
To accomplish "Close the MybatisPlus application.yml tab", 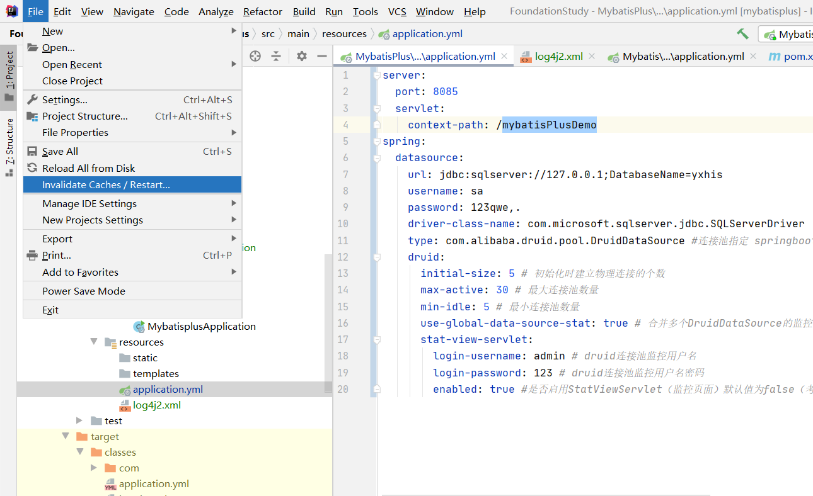I will coord(504,56).
